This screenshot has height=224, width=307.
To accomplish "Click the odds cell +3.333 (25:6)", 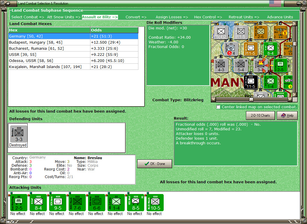I will [114, 48].
